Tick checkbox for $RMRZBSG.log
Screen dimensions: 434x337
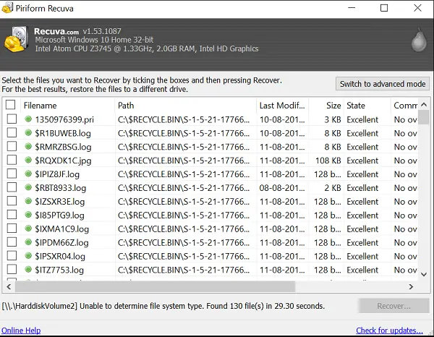tap(12, 146)
